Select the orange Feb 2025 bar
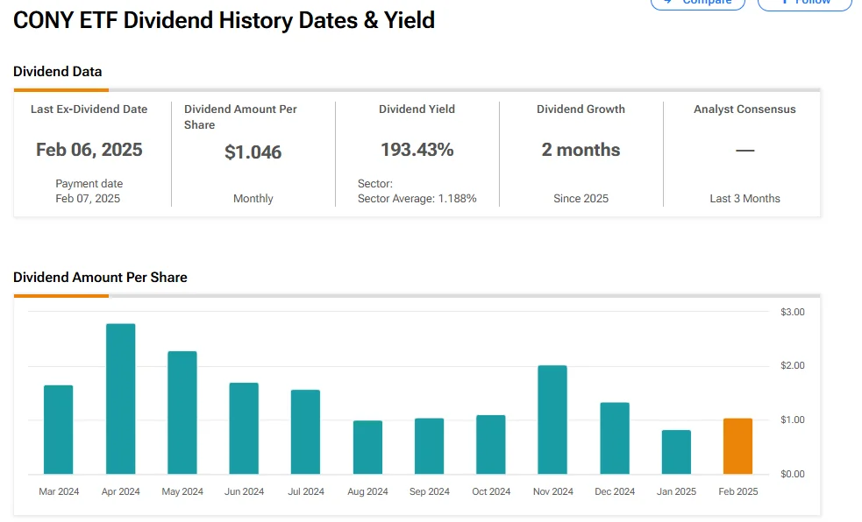 [x=737, y=447]
